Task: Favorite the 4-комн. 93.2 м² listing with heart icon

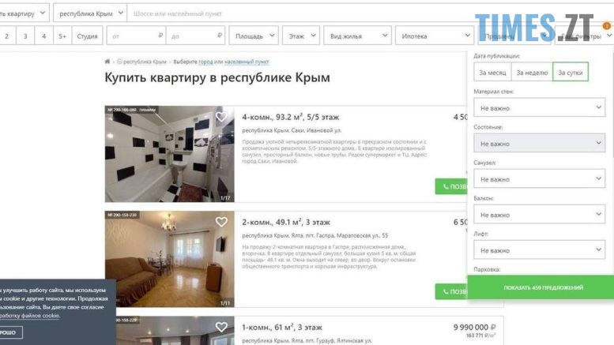Action: (x=221, y=117)
